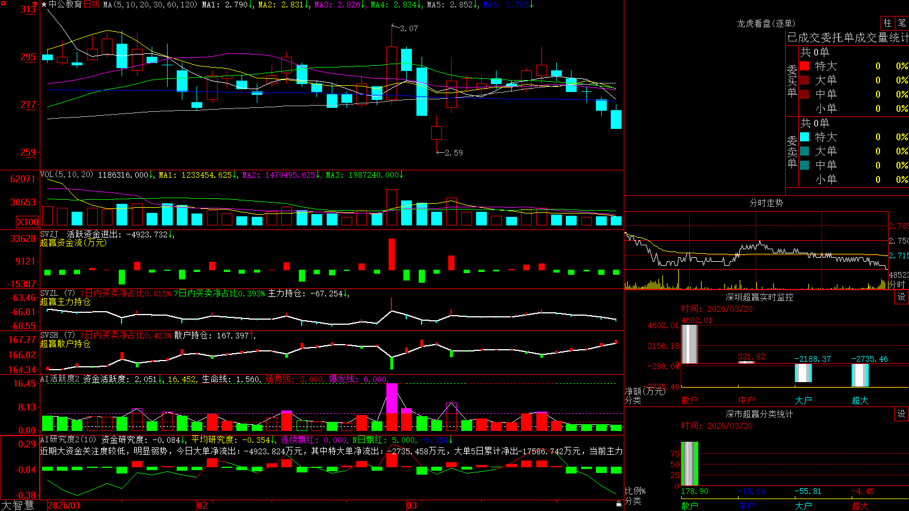Click the 柱 bar view button
This screenshot has height=511, width=909.
tap(887, 23)
